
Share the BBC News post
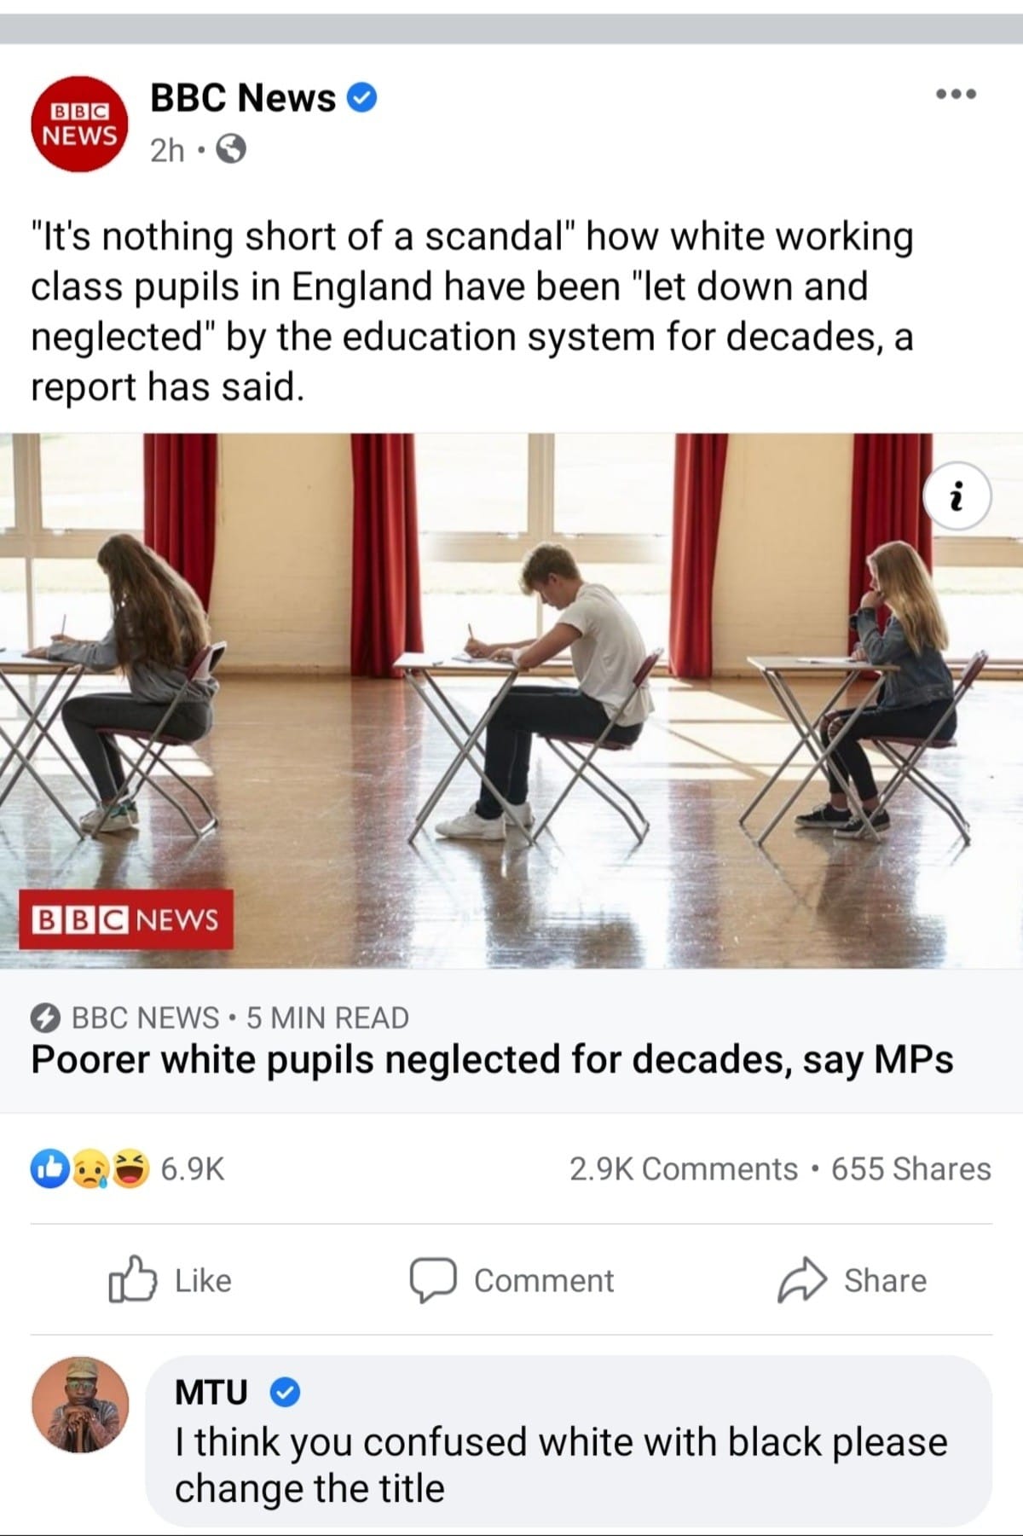(852, 1280)
